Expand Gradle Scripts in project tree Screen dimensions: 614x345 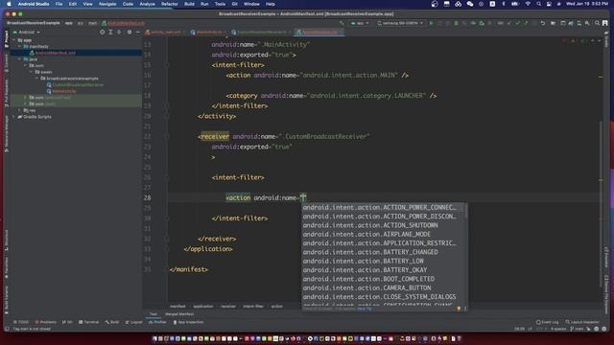14,117
